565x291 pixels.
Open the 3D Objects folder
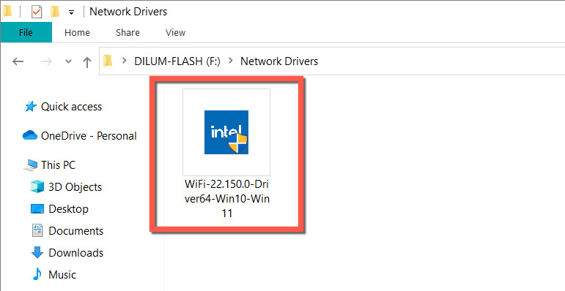coord(75,186)
